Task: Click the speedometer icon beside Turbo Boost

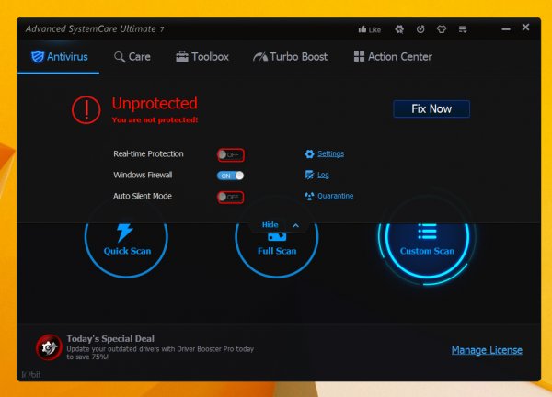Action: click(260, 57)
